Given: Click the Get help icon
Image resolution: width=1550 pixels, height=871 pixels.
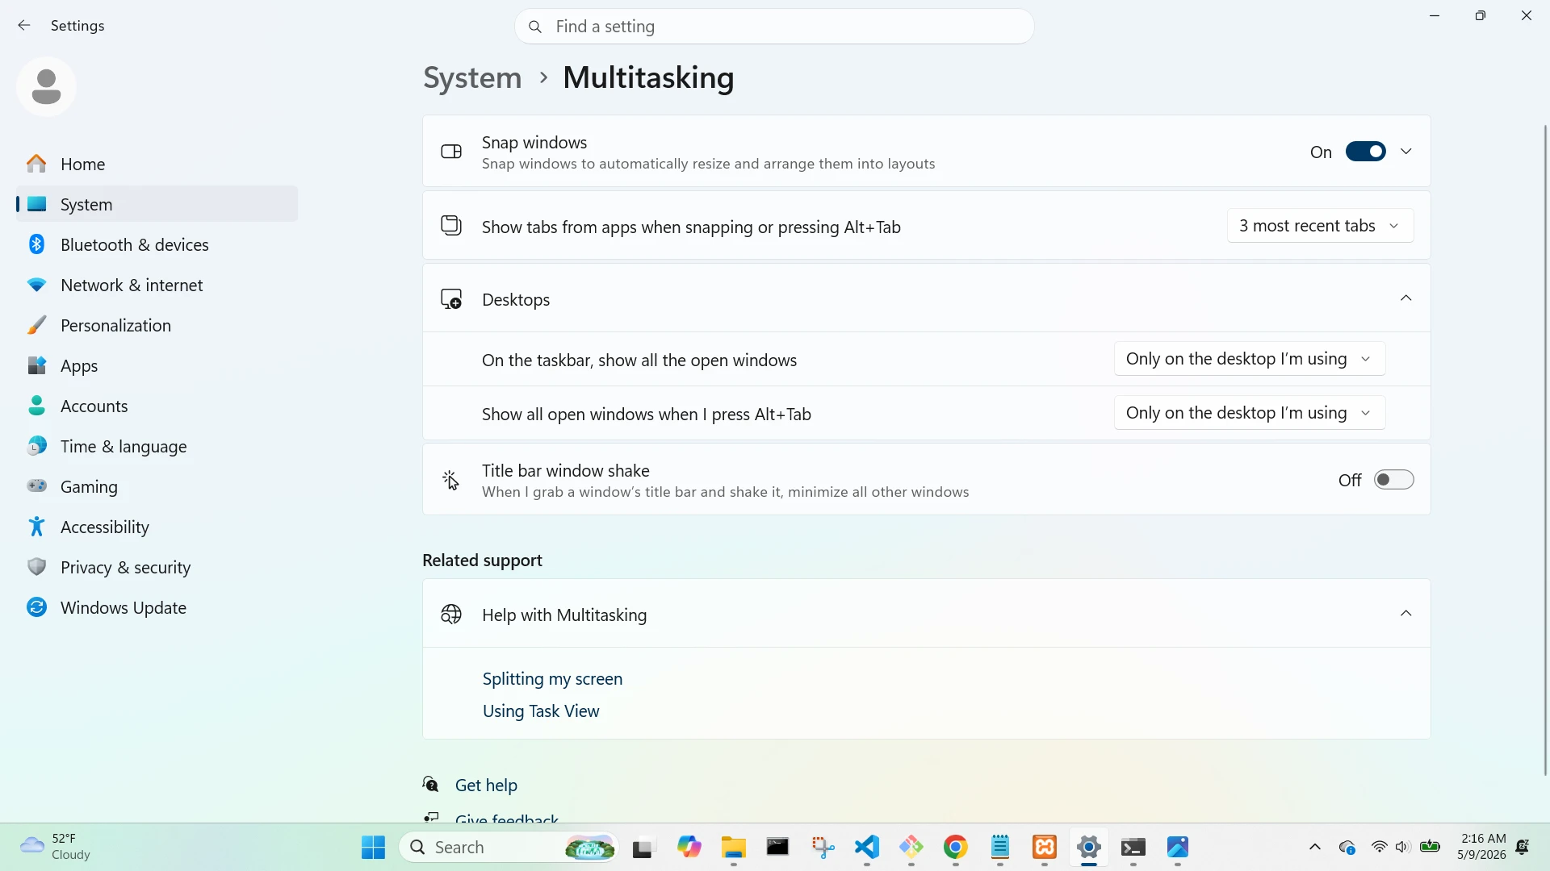Looking at the screenshot, I should point(431,784).
